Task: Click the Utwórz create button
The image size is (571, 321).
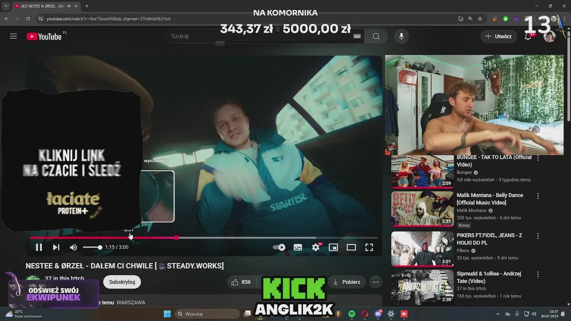Action: pos(498,36)
